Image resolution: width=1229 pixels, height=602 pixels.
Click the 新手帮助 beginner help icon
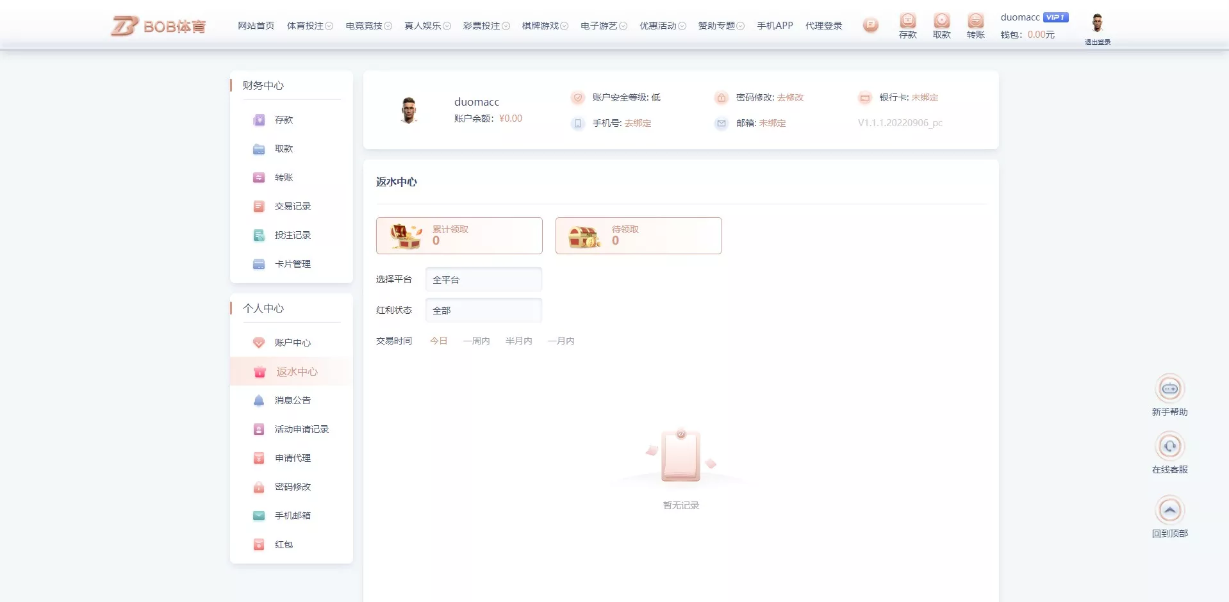click(x=1170, y=389)
